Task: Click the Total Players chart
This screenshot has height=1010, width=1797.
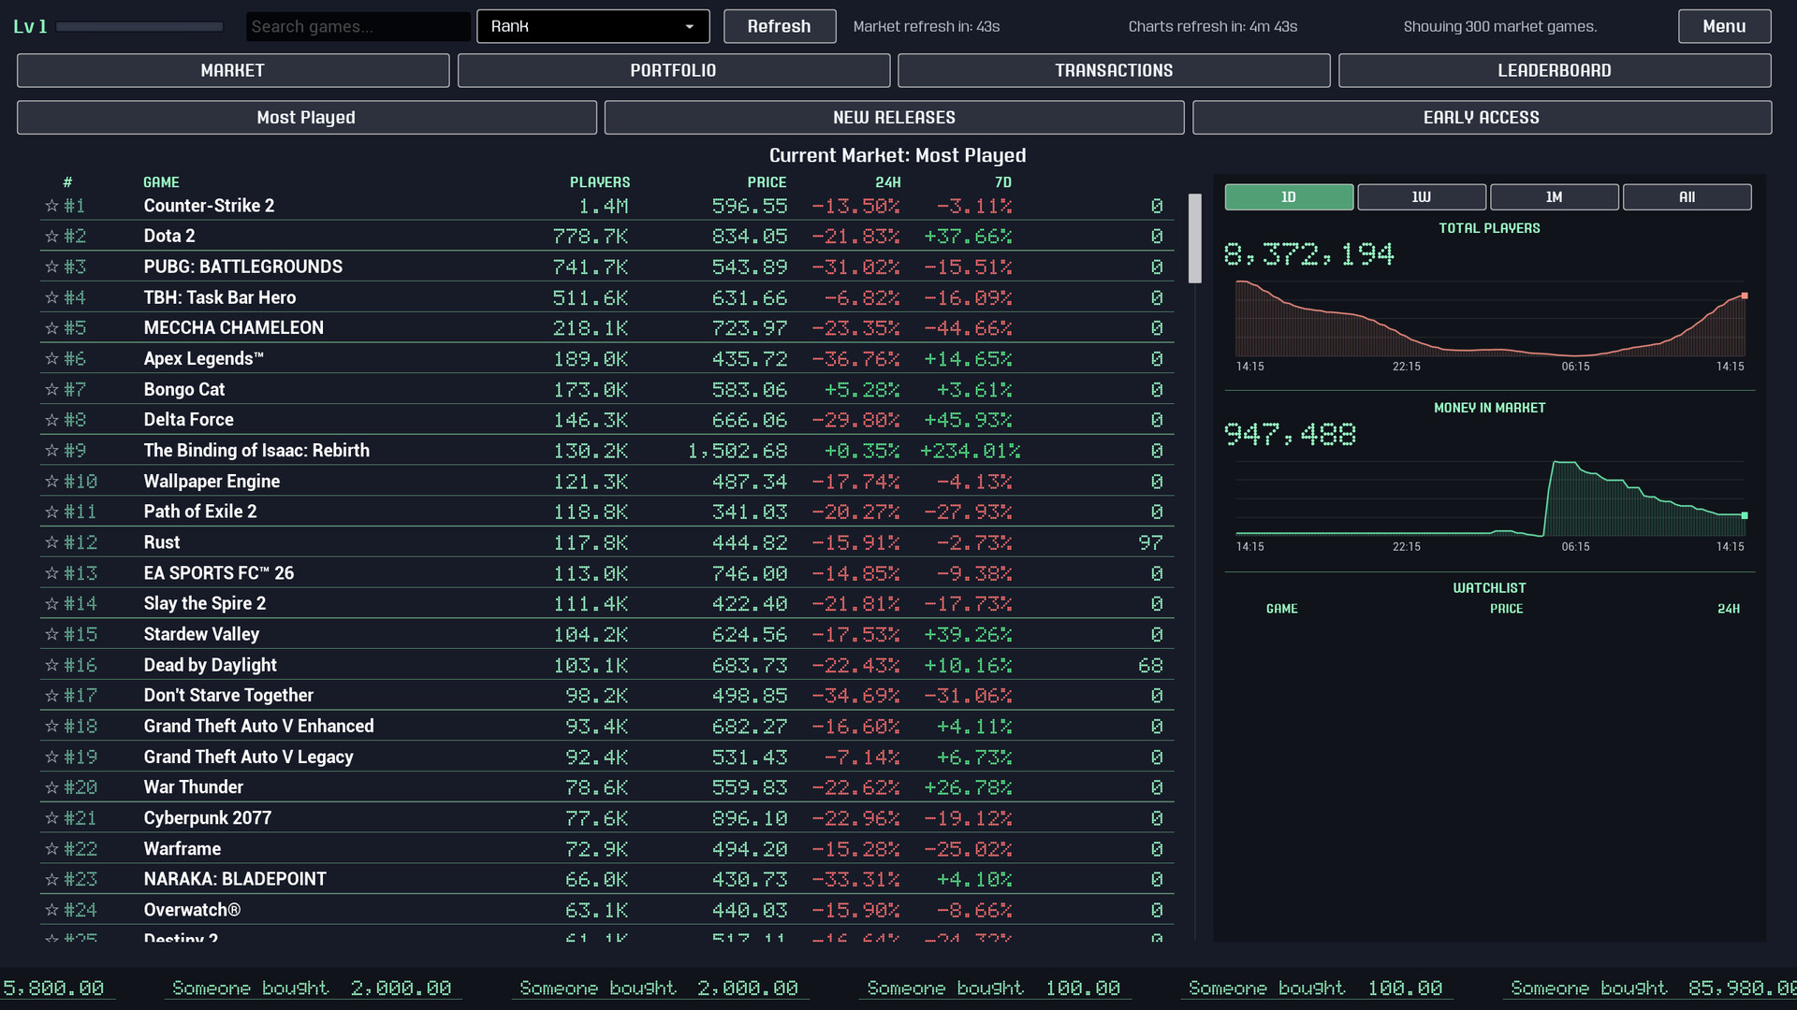Action: [1490, 318]
